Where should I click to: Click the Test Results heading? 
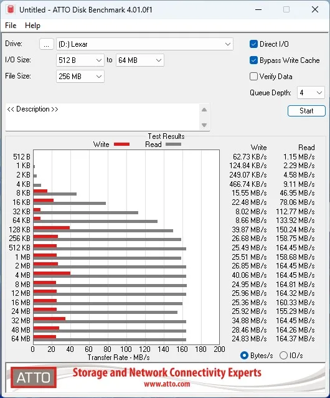[x=166, y=136]
